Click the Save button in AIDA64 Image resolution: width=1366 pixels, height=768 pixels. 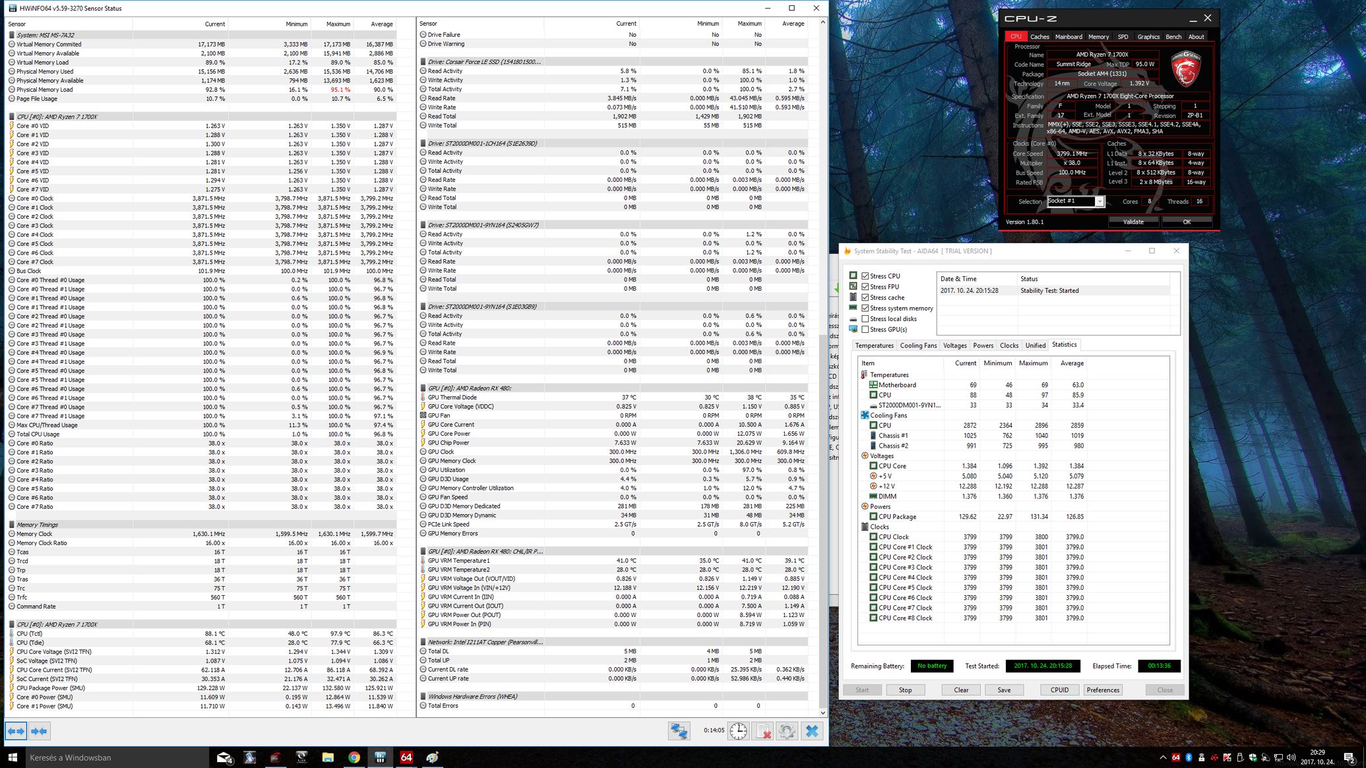(1004, 690)
